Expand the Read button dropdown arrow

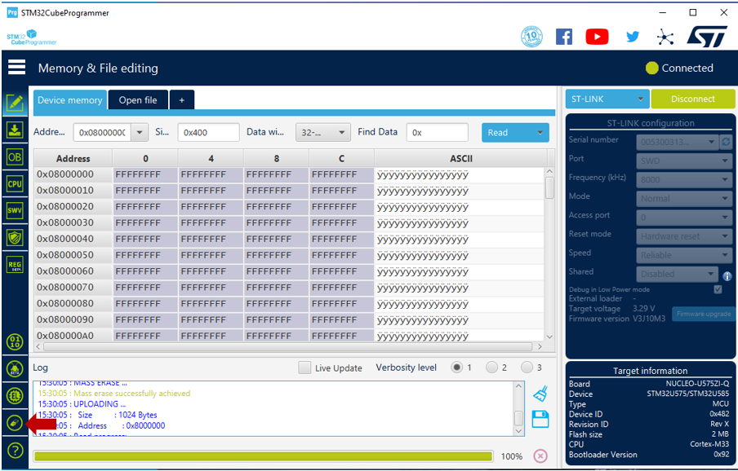[540, 133]
